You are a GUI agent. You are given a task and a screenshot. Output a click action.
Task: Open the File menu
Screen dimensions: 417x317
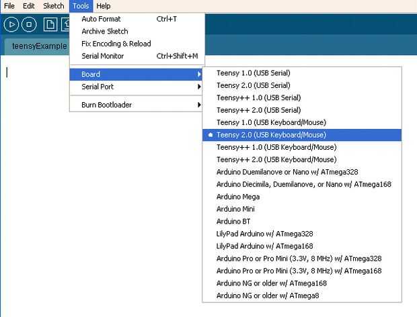point(9,6)
